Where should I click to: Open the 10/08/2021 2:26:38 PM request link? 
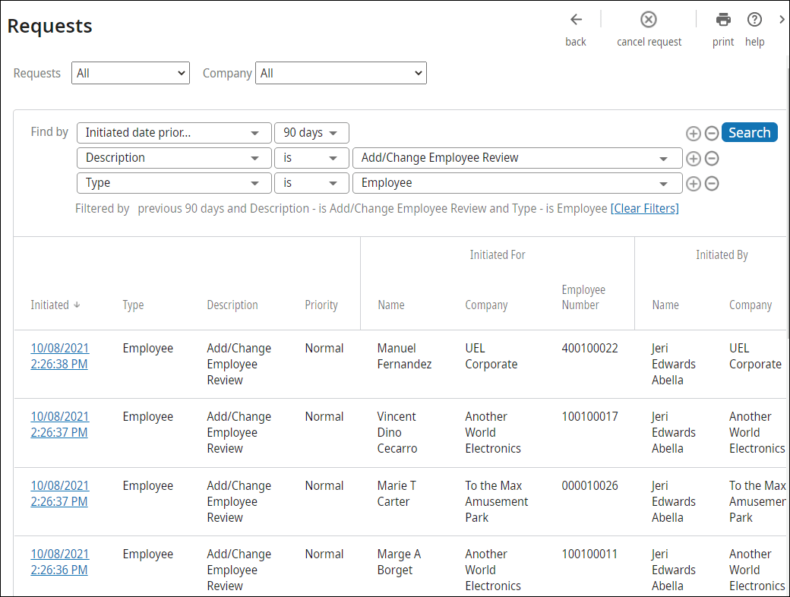[59, 355]
